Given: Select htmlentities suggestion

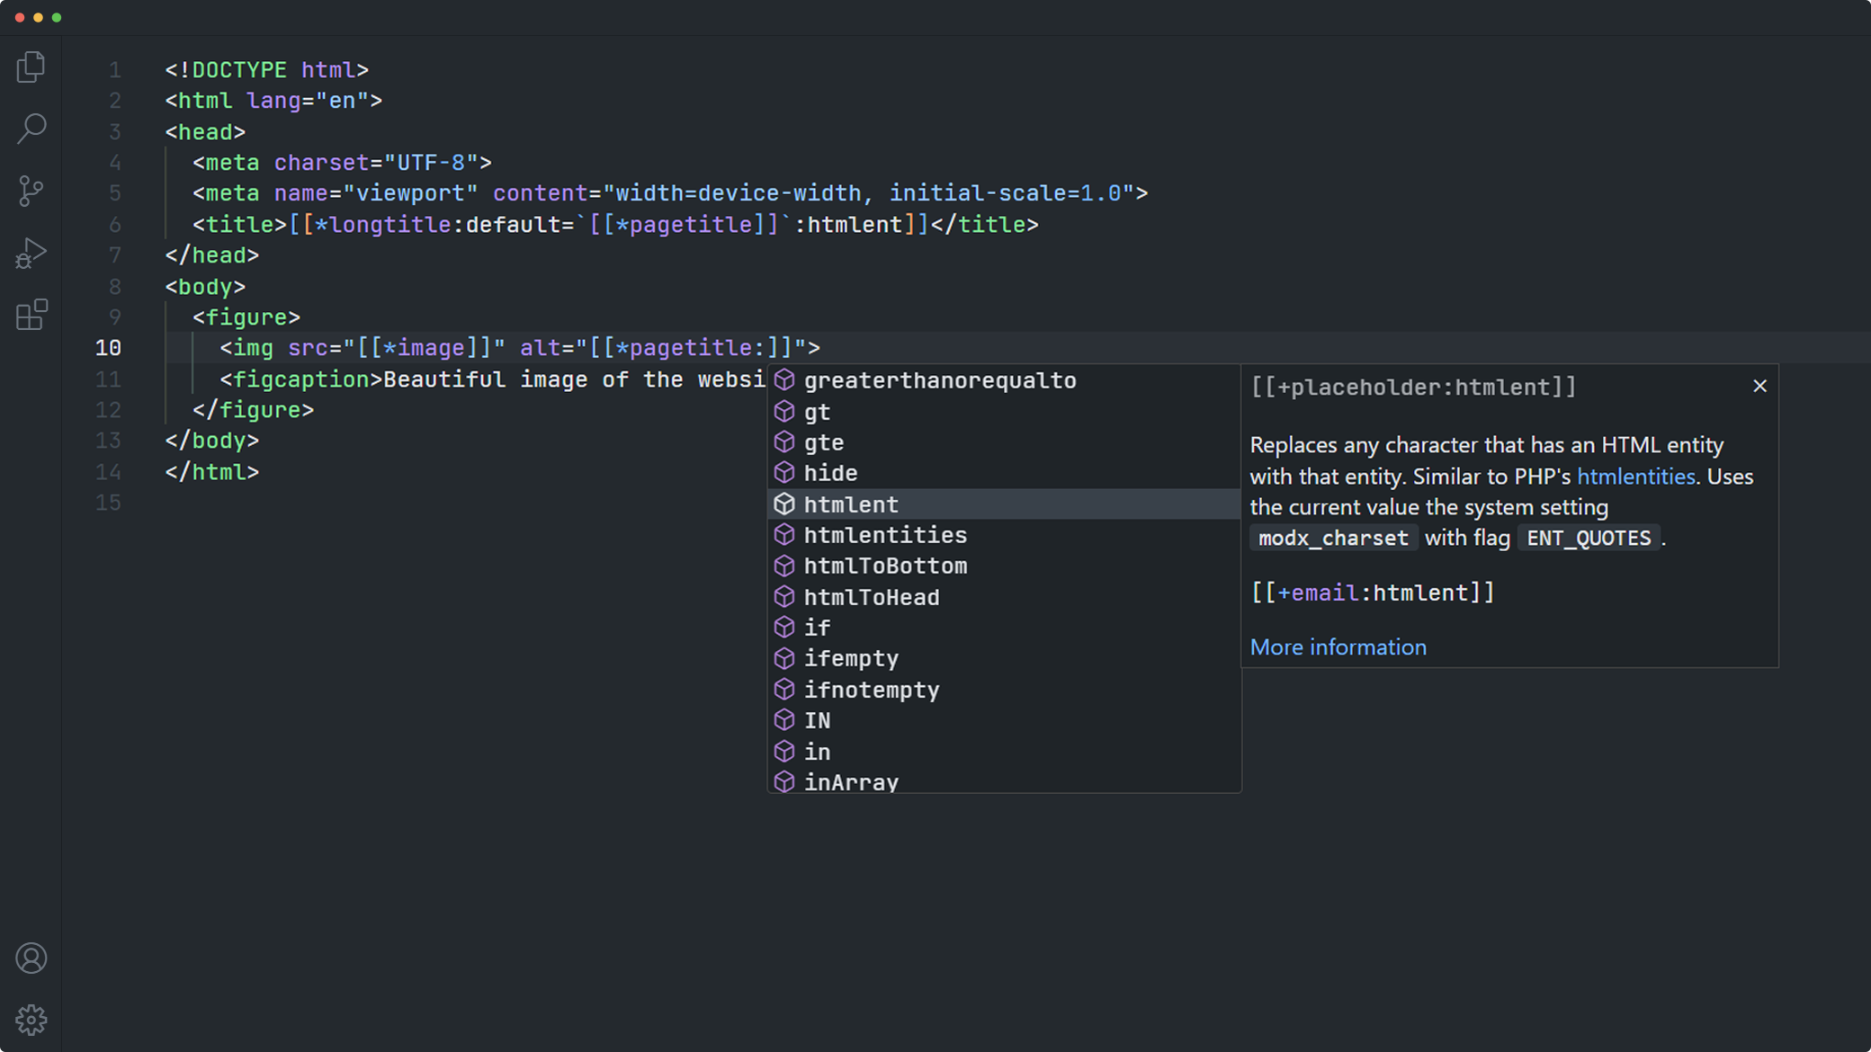Looking at the screenshot, I should 885,535.
